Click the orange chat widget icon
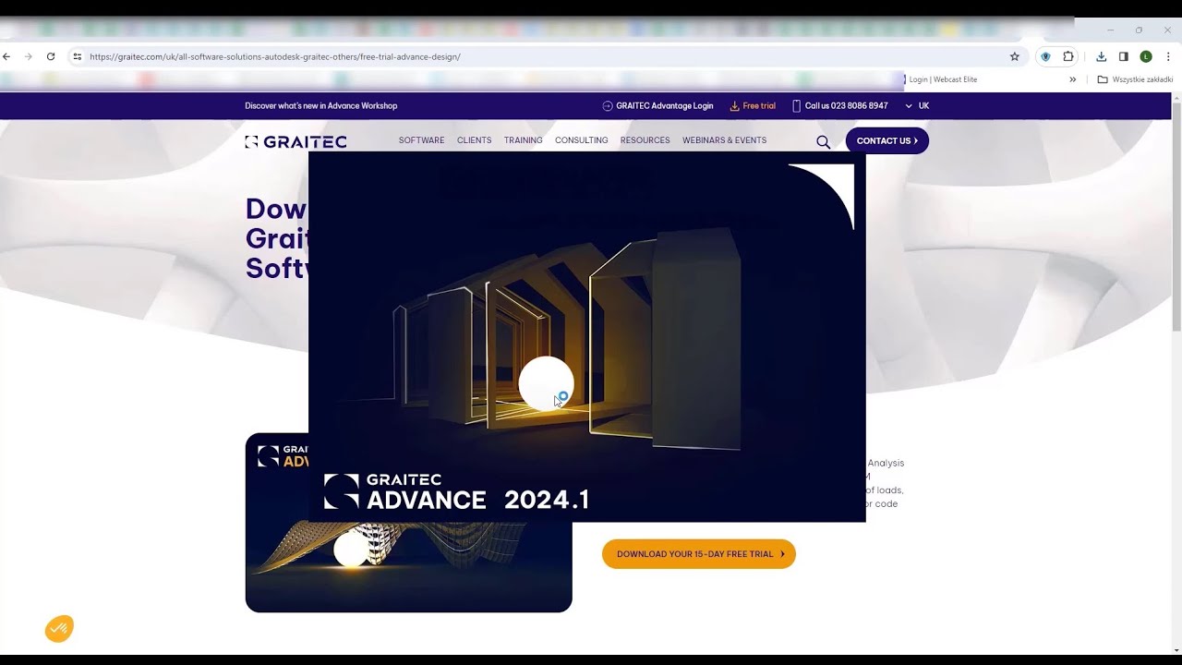Screen dimensions: 1182x665 click(59, 629)
